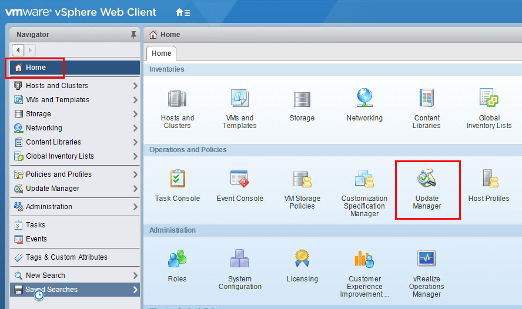Open the Networking globe icon in Inventories
The image size is (522, 309).
364,98
